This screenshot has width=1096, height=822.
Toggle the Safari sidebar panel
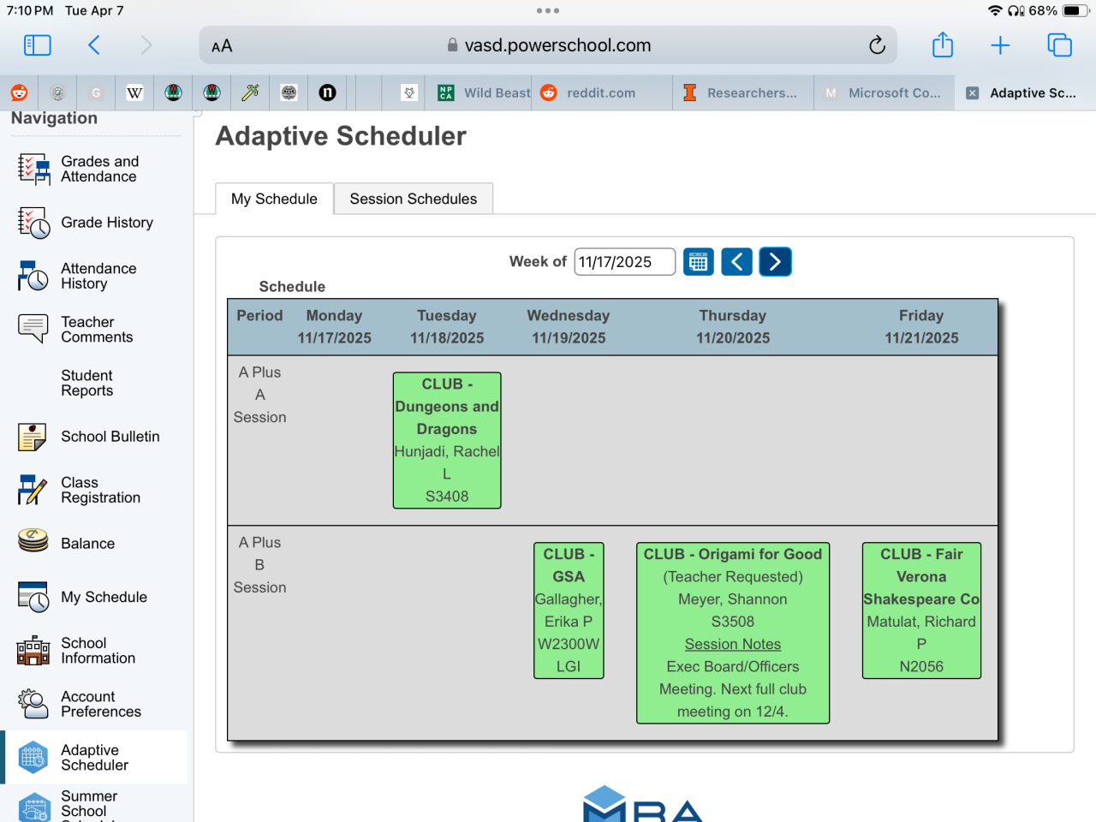pos(38,45)
